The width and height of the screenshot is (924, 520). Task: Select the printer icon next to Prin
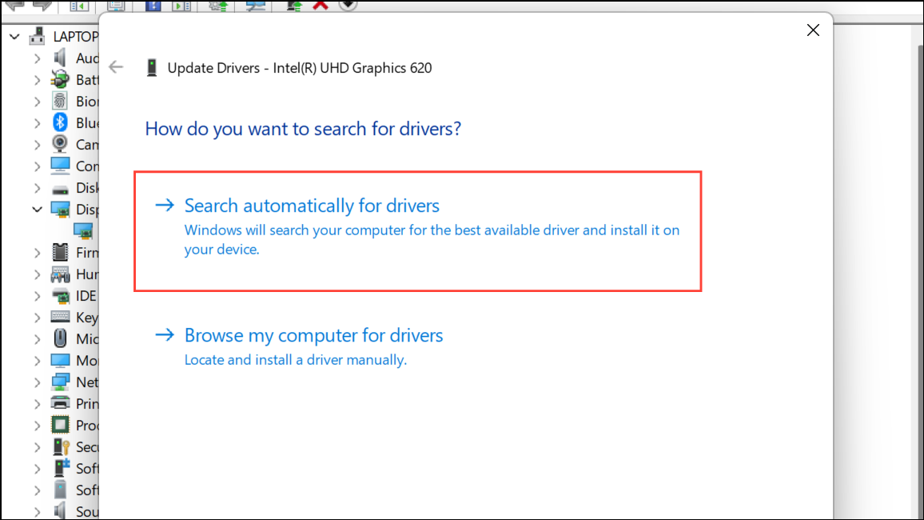(x=60, y=403)
